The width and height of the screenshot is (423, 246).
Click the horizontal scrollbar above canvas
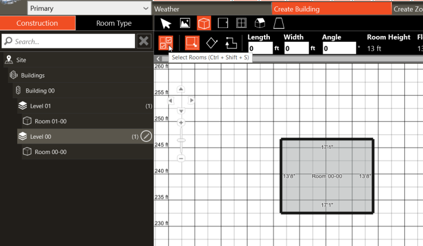click(292, 59)
